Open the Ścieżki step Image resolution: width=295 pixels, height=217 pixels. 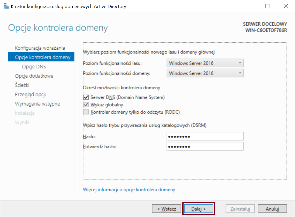pyautogui.click(x=22, y=85)
